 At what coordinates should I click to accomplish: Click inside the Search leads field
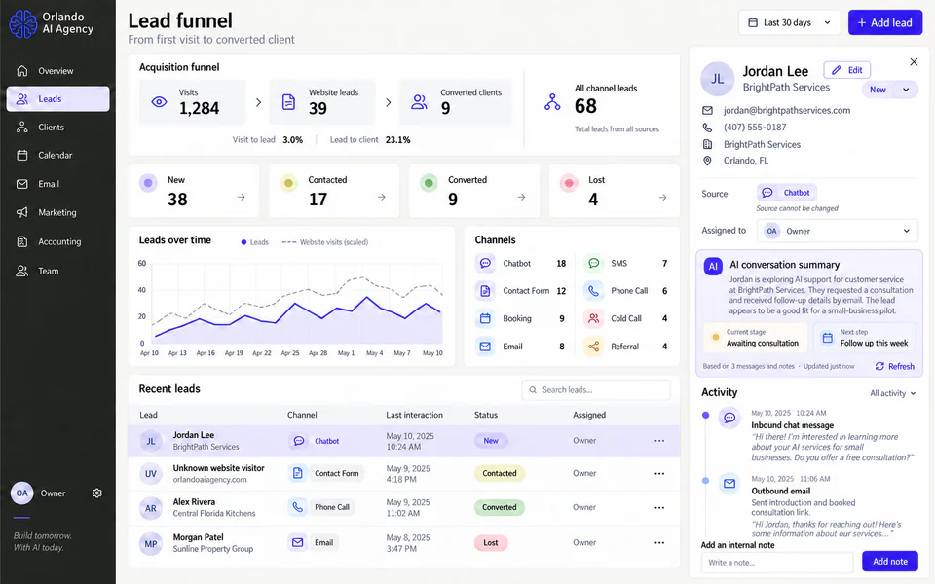coord(596,389)
